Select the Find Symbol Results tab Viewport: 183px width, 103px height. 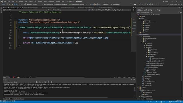(19, 99)
